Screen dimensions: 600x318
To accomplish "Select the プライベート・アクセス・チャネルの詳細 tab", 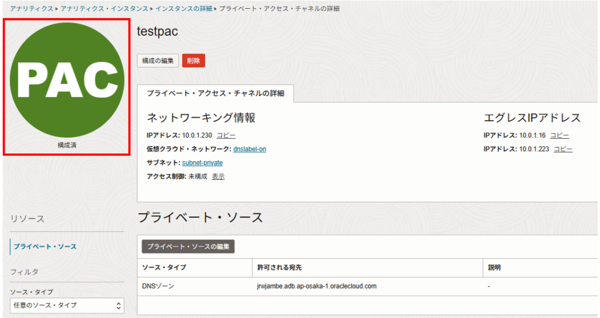I will [x=215, y=94].
